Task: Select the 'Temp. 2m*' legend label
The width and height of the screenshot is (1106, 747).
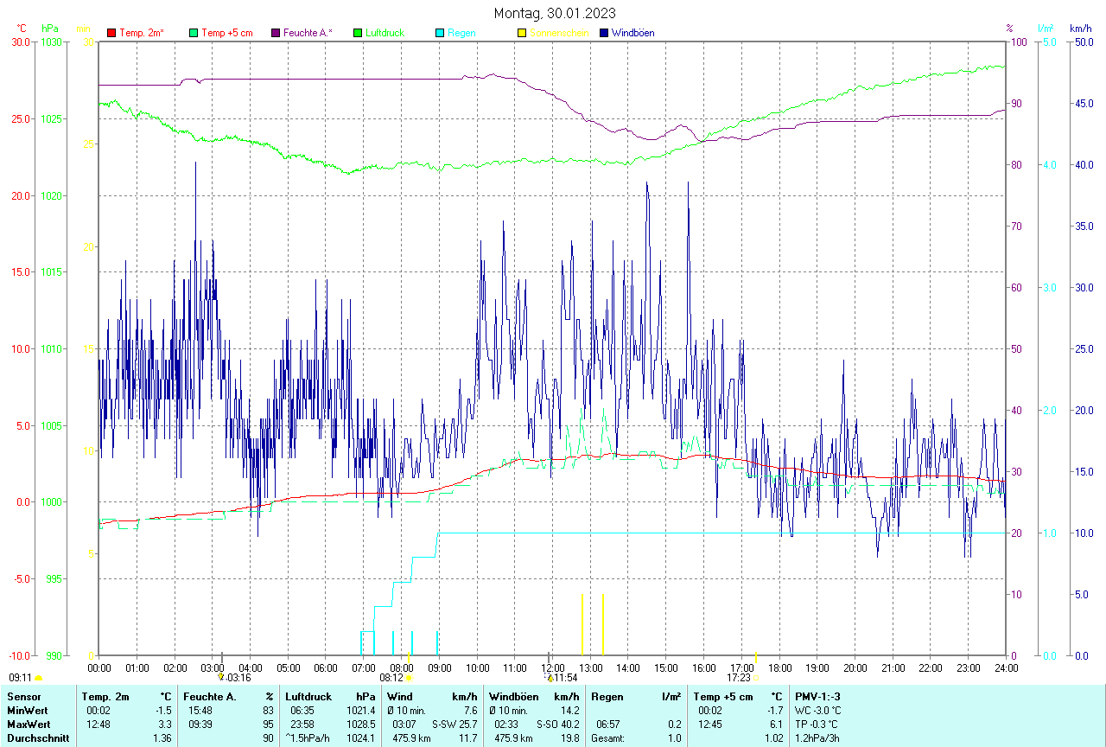Action: (142, 33)
